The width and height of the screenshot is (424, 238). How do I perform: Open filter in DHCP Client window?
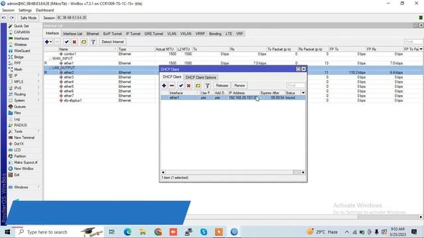pos(207,85)
